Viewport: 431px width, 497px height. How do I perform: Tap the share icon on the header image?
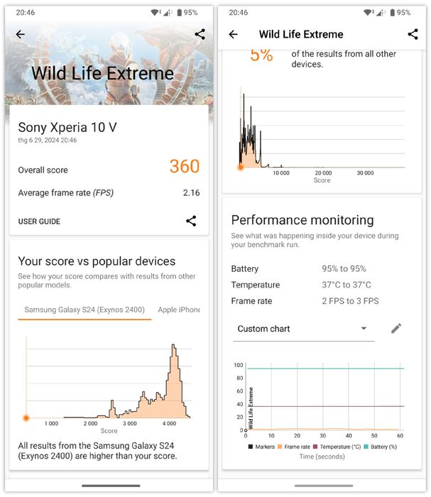tap(200, 34)
